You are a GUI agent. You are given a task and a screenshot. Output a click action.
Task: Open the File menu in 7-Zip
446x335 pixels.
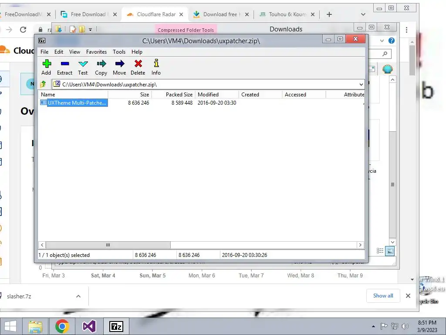(x=44, y=52)
